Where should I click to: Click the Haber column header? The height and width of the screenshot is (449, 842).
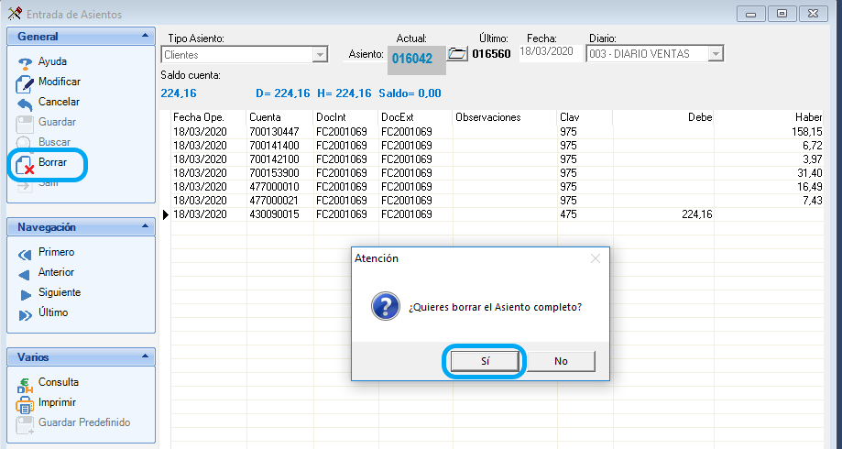[x=769, y=117]
